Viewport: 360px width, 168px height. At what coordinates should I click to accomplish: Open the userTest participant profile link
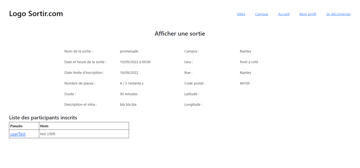click(18, 134)
